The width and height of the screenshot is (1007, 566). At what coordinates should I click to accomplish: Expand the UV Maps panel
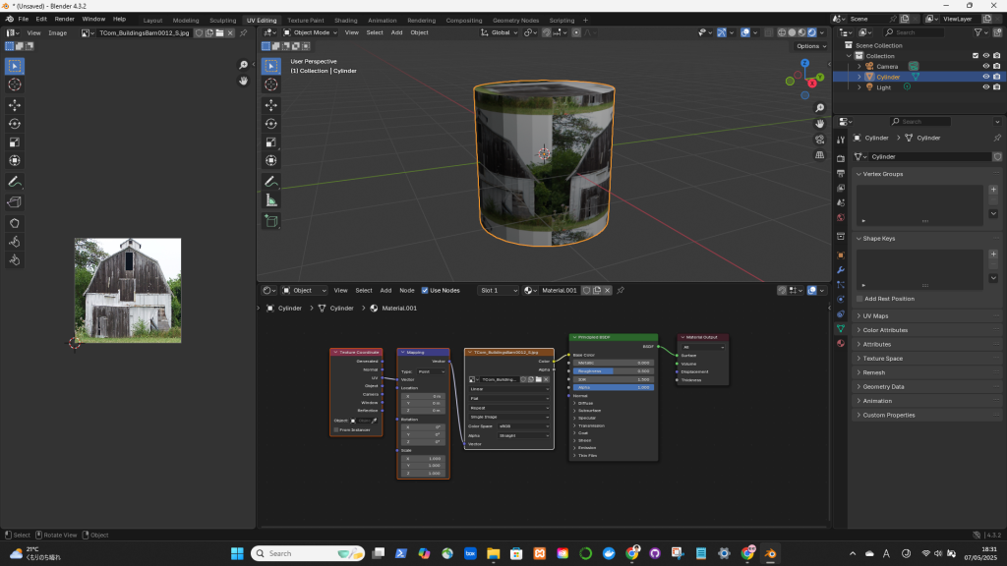click(875, 316)
